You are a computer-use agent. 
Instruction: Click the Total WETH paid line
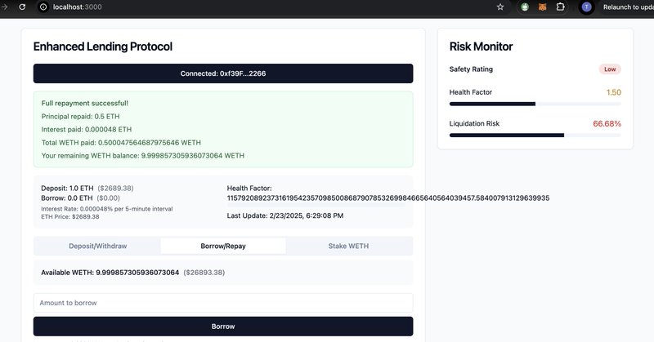click(121, 143)
